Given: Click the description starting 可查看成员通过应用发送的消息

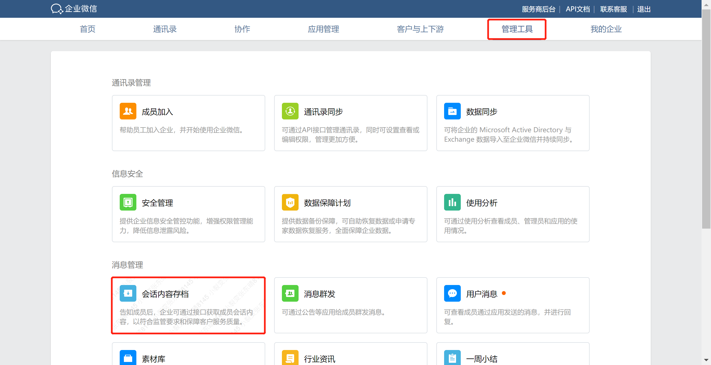Looking at the screenshot, I should (x=507, y=317).
